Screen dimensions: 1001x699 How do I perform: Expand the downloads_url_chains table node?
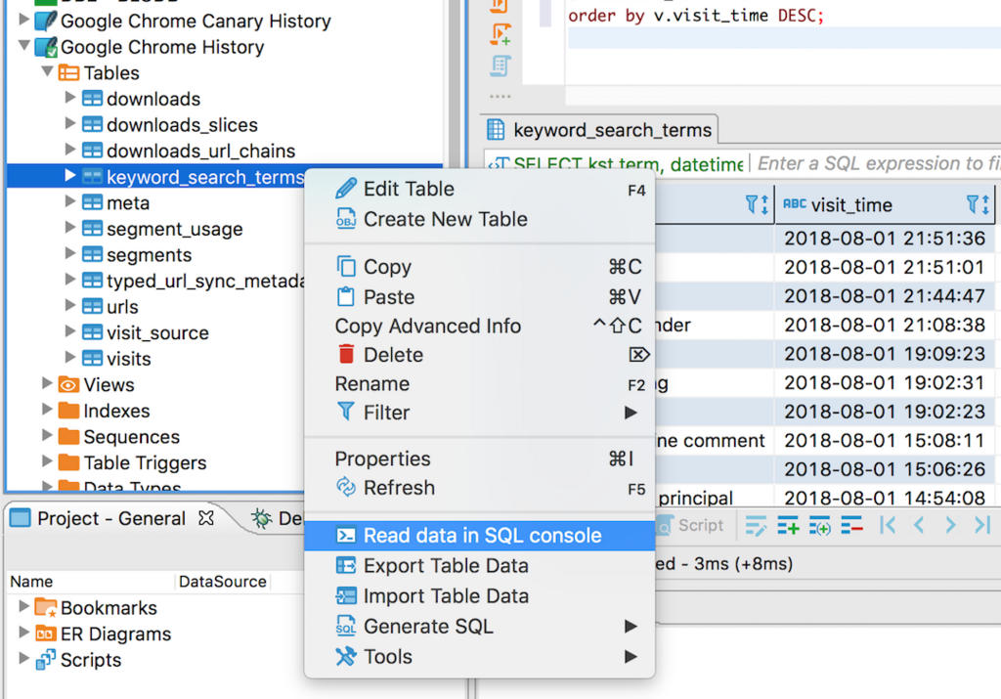70,150
